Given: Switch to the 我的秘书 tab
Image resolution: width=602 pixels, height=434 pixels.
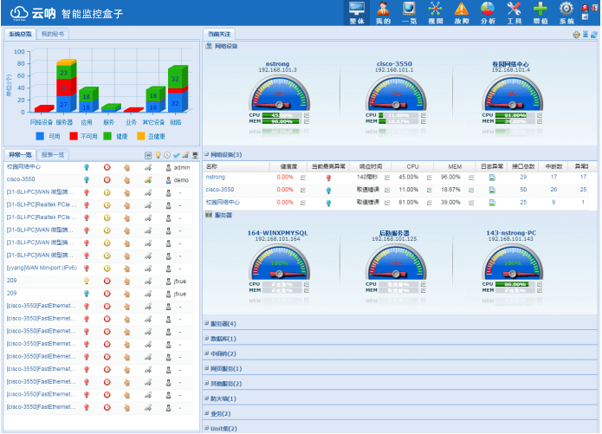Looking at the screenshot, I should coord(53,34).
